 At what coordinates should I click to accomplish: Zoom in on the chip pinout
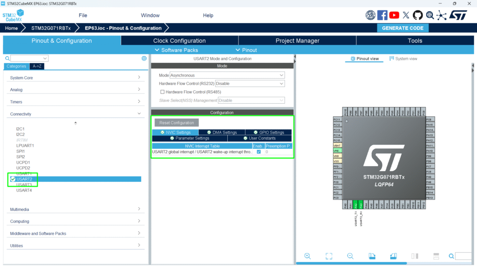click(x=307, y=256)
